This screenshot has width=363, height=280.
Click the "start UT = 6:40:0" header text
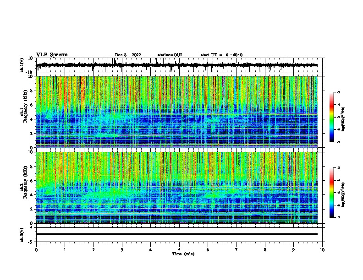tap(221, 55)
